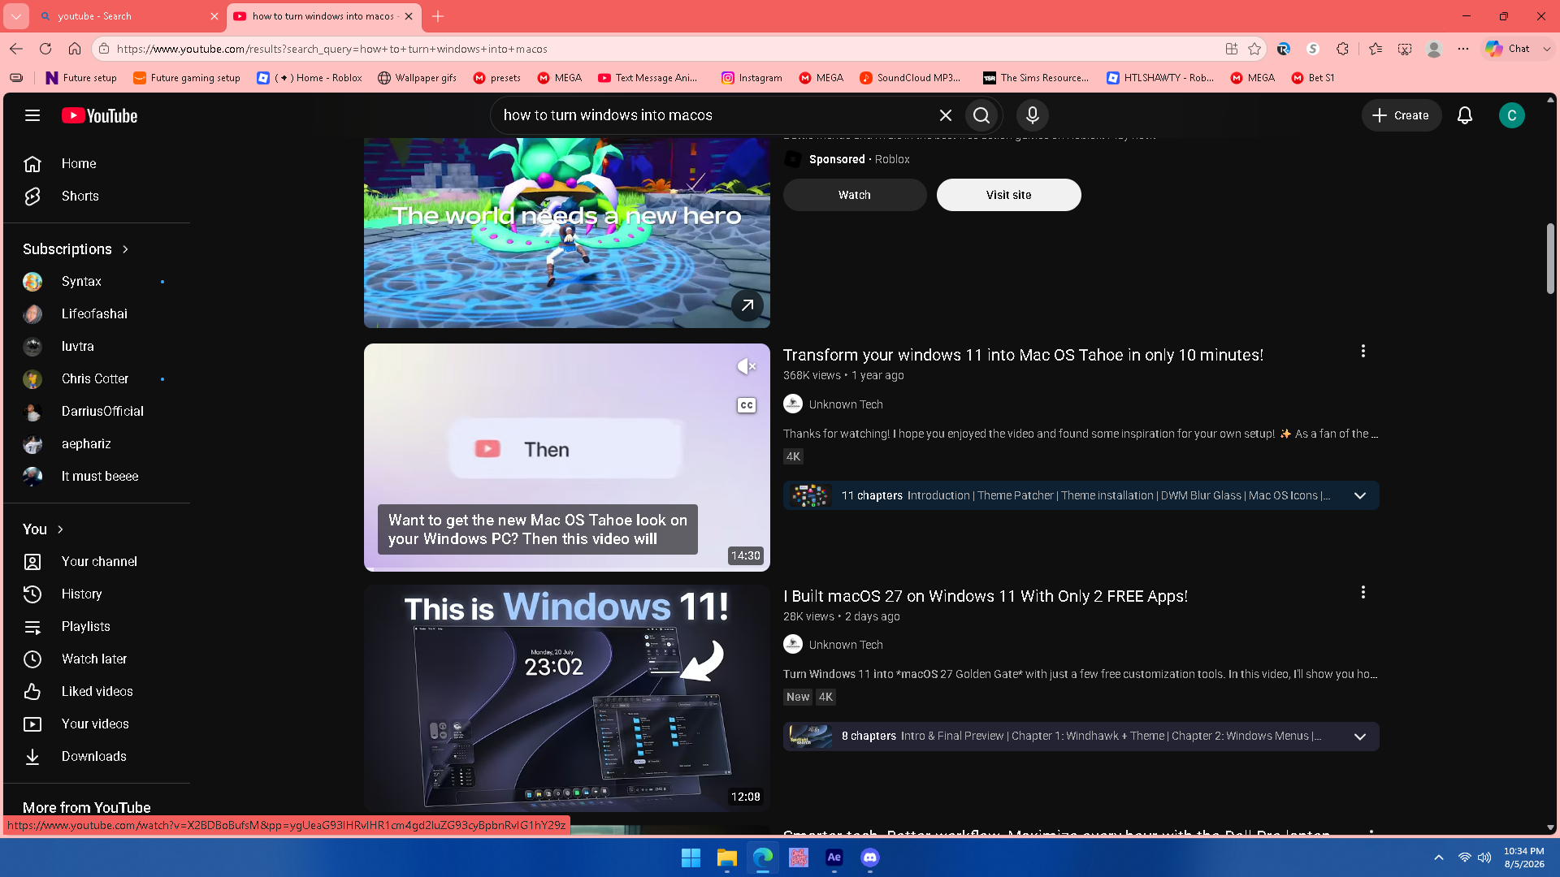1560x877 pixels.
Task: Open the 'I Built macOS 27' video title
Action: tap(986, 596)
